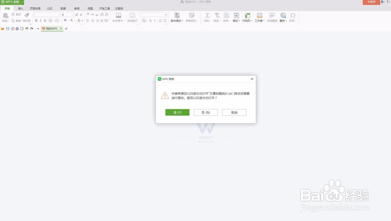Viewport: 391px width, 221px height.
Task: Expand the quick access toolbar arrow
Action: (x=38, y=29)
